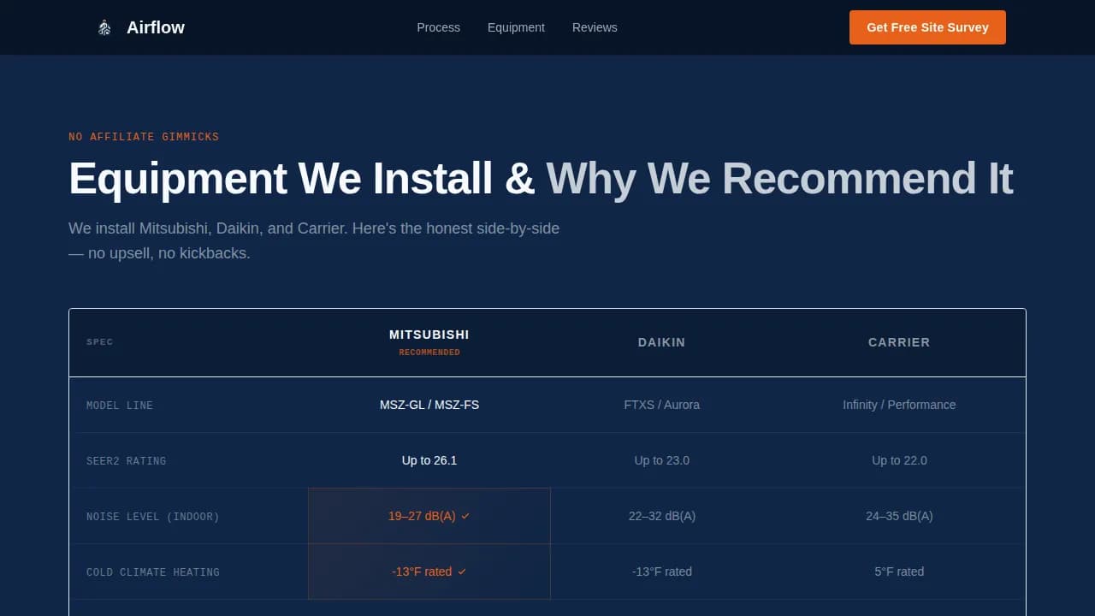Image resolution: width=1095 pixels, height=616 pixels.
Task: Select the DAIKIN column header
Action: coord(661,342)
